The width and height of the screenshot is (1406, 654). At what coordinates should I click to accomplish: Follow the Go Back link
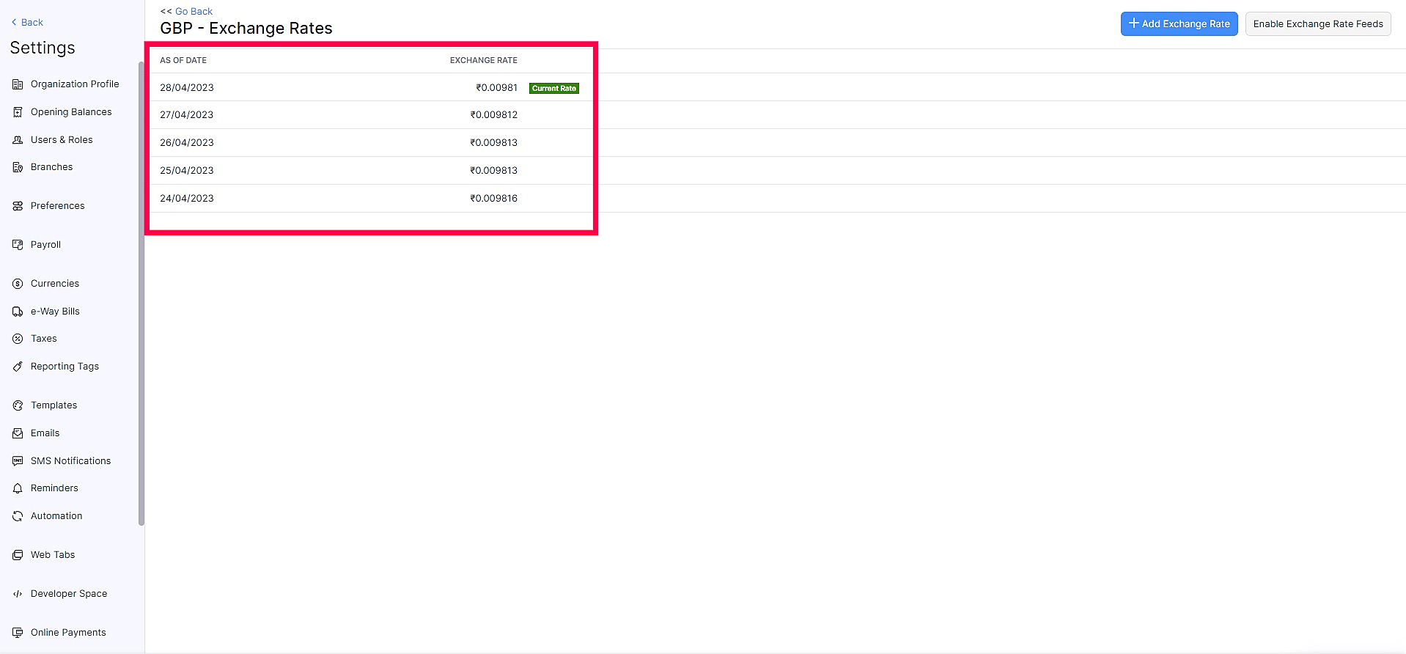194,12
